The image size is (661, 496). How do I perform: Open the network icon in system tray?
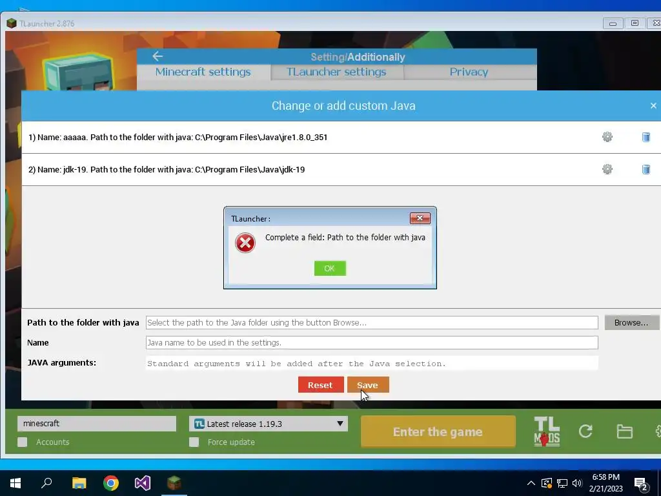point(562,483)
